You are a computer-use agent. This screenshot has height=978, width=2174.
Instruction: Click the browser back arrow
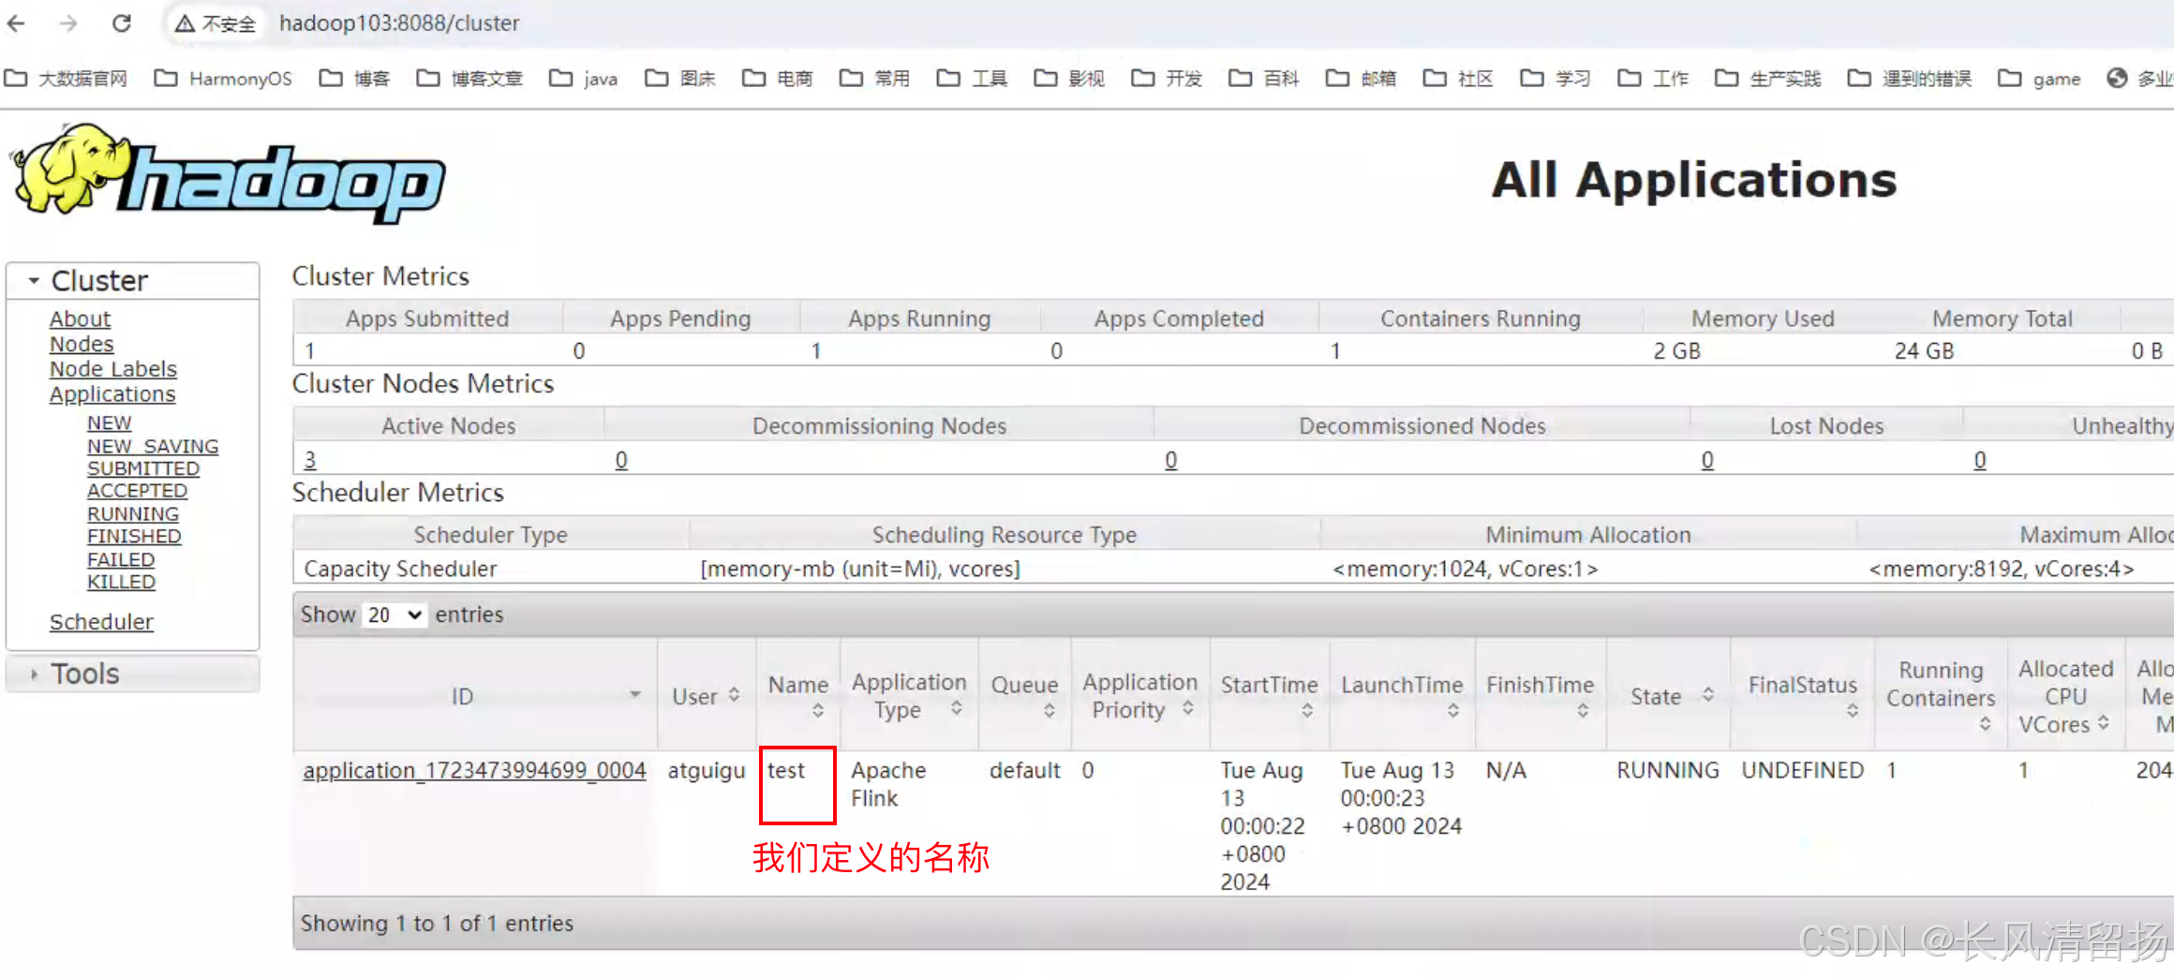click(16, 22)
